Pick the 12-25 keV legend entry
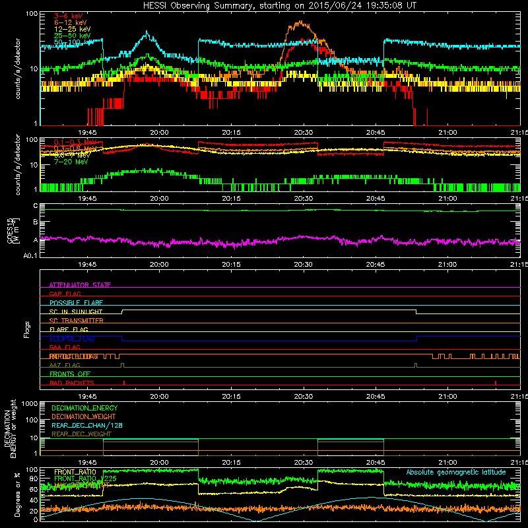Image resolution: width=528 pixels, height=528 pixels. click(73, 29)
